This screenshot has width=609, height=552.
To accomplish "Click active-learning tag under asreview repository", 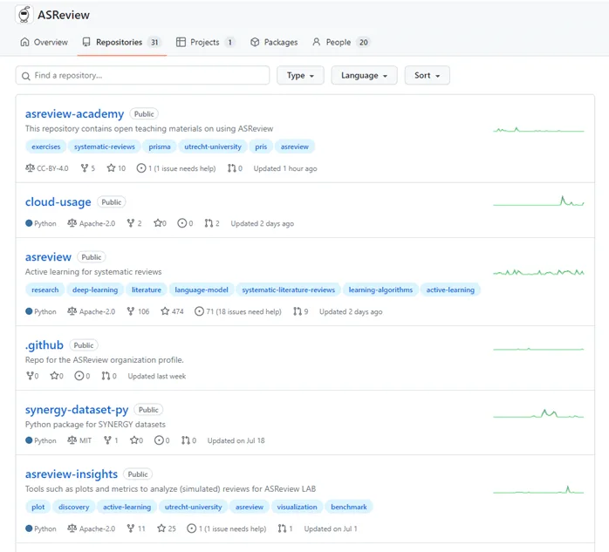I will click(x=450, y=290).
